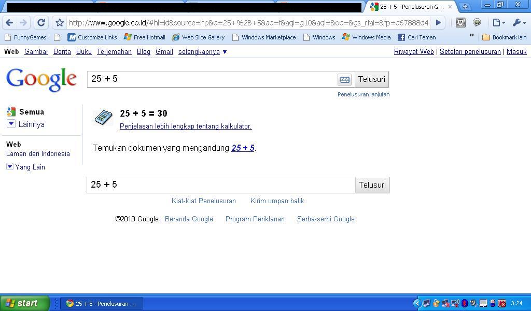Image resolution: width=531 pixels, height=311 pixels.
Task: Open the Blog search link
Action: (144, 51)
